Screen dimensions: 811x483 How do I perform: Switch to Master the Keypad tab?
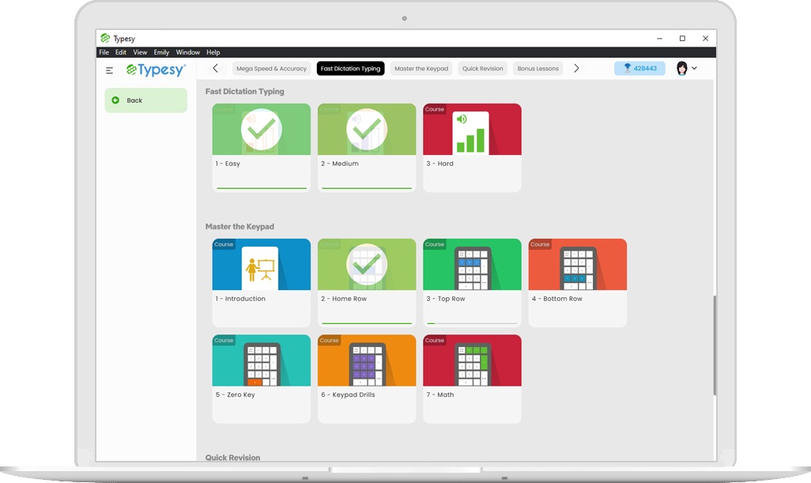click(421, 68)
